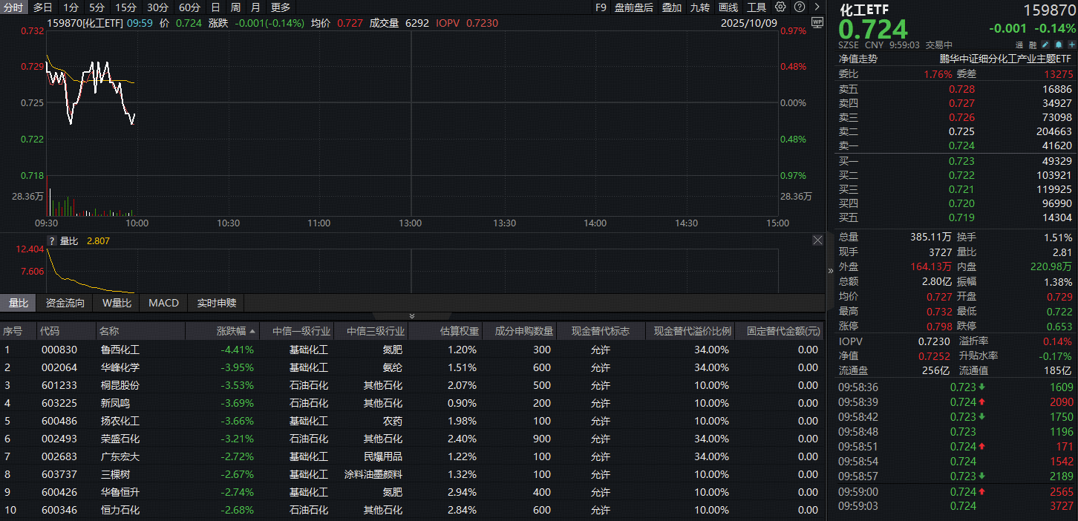
Task: Open the settings gear icon in the toolbar
Action: click(780, 7)
